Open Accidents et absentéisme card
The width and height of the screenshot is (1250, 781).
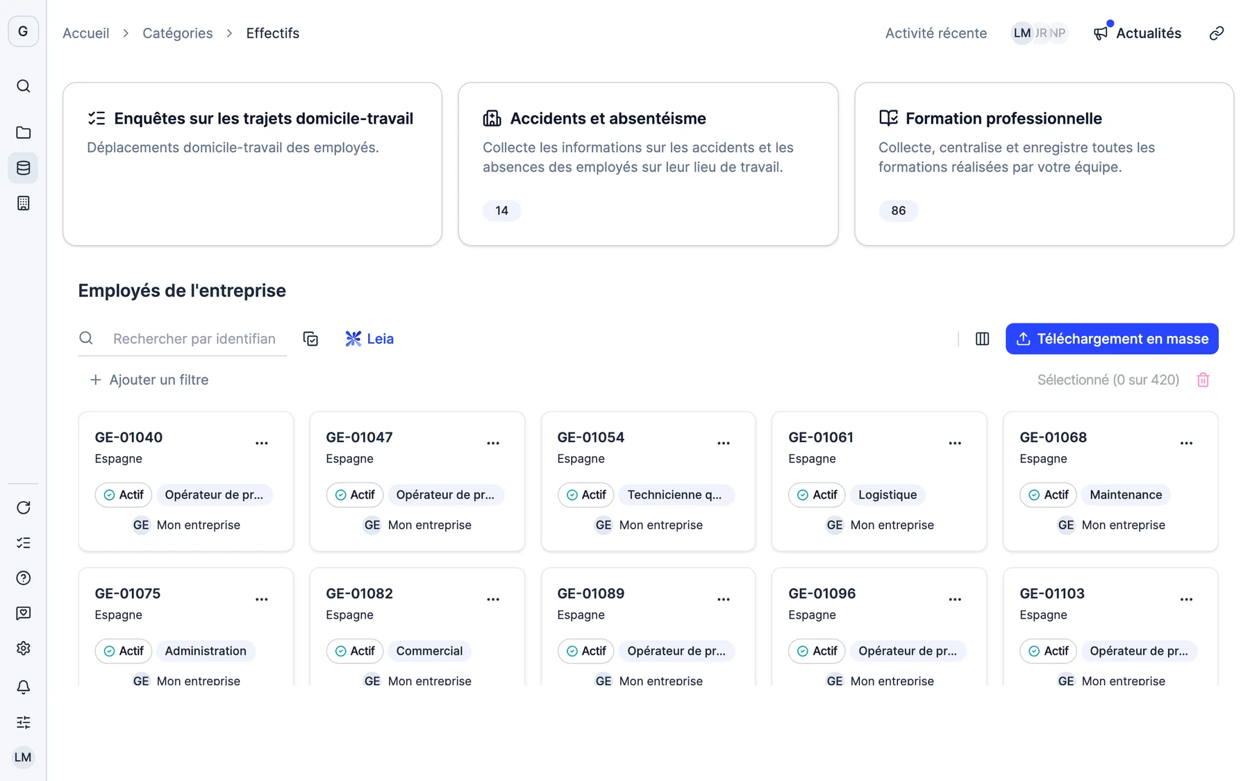648,164
